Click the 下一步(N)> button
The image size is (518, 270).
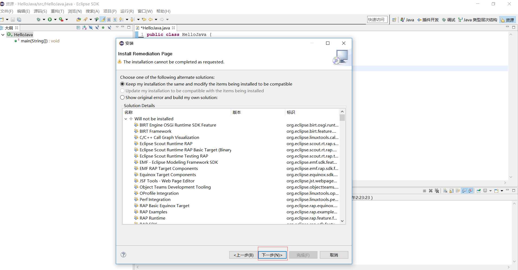(x=272, y=255)
